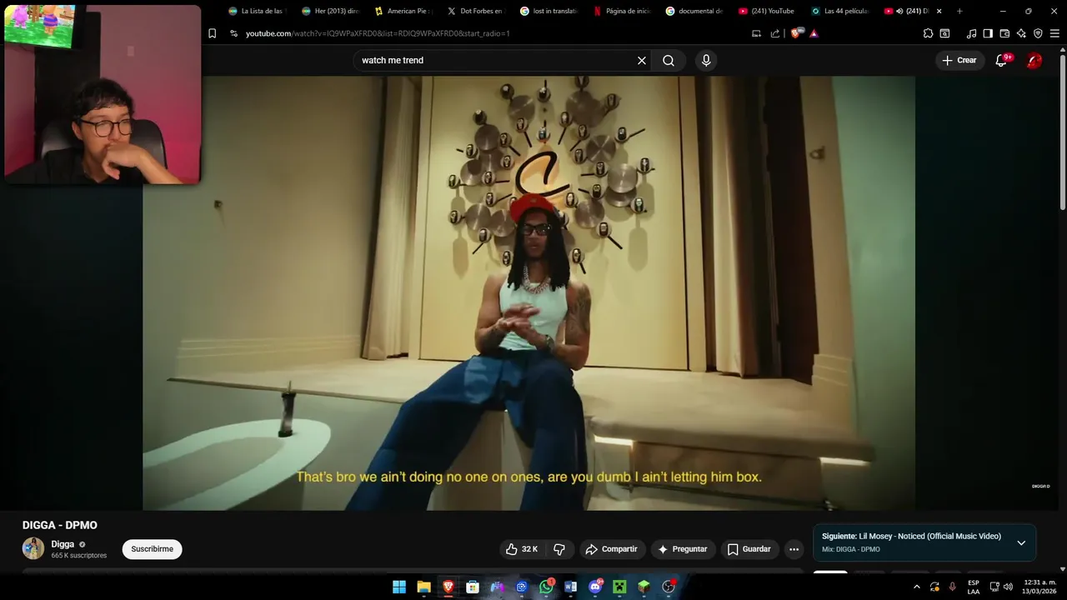Open Microsoft Store from taskbar

point(473,587)
